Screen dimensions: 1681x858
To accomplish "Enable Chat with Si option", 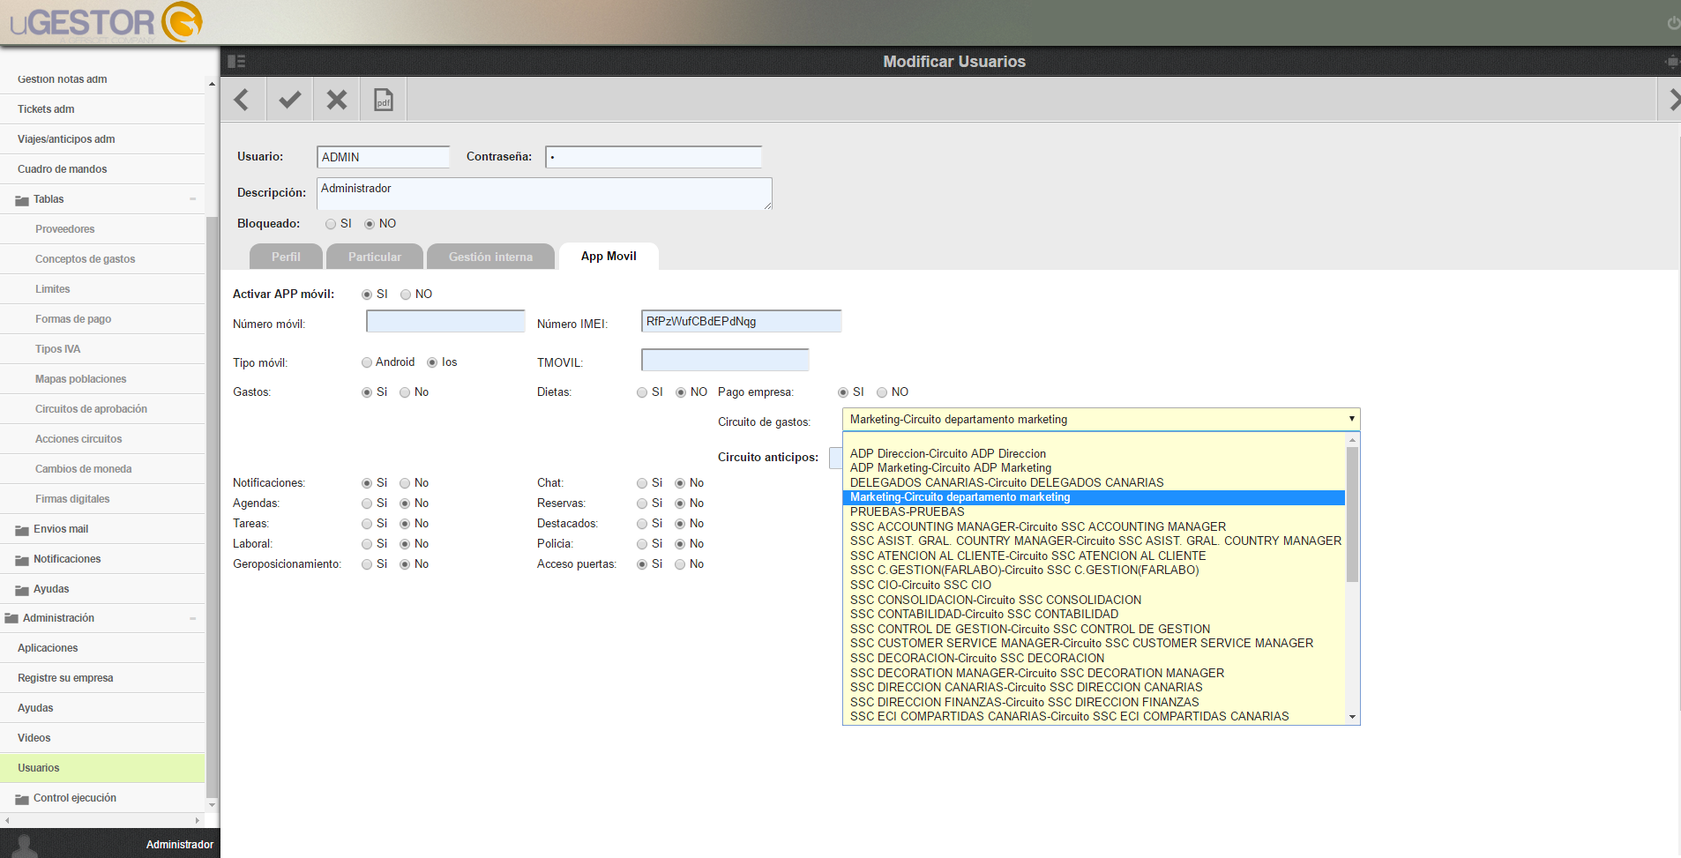I will [642, 483].
